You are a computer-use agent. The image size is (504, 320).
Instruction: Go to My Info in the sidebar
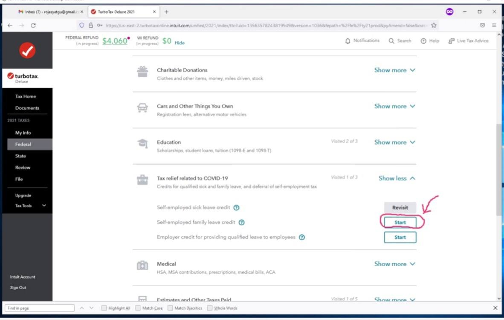(23, 133)
